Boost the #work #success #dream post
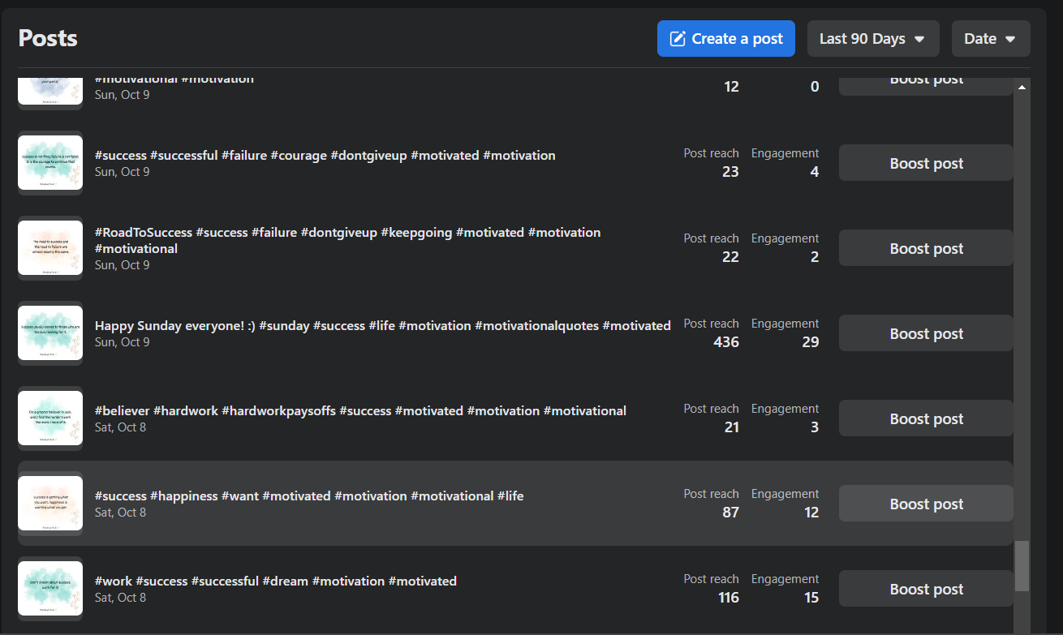Viewport: 1063px width, 635px height. click(926, 589)
